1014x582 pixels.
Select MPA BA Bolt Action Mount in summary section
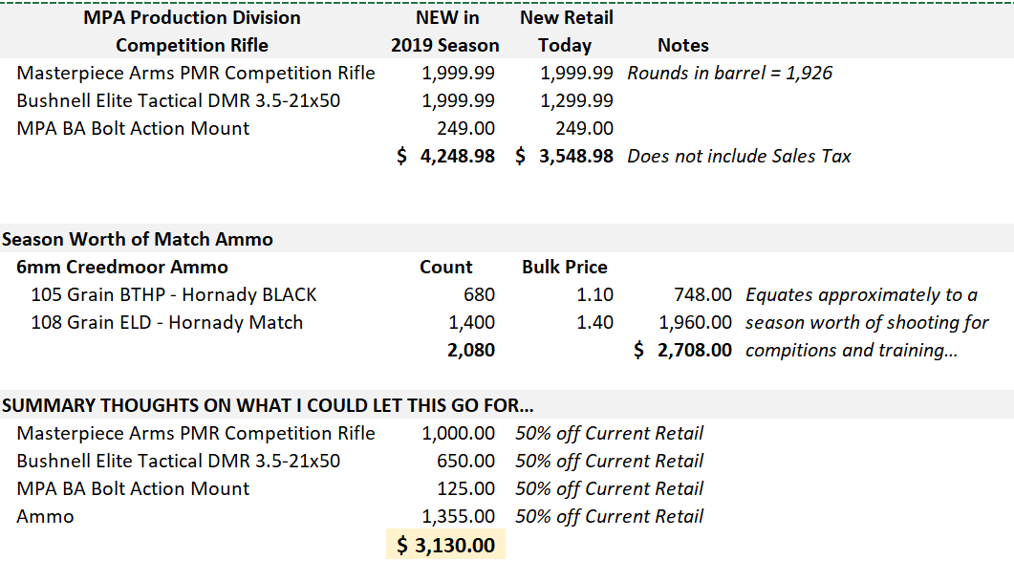(133, 489)
